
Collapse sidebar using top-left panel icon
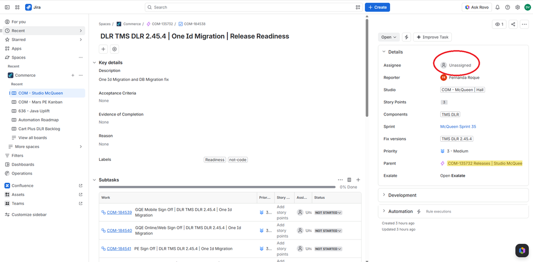7,7
